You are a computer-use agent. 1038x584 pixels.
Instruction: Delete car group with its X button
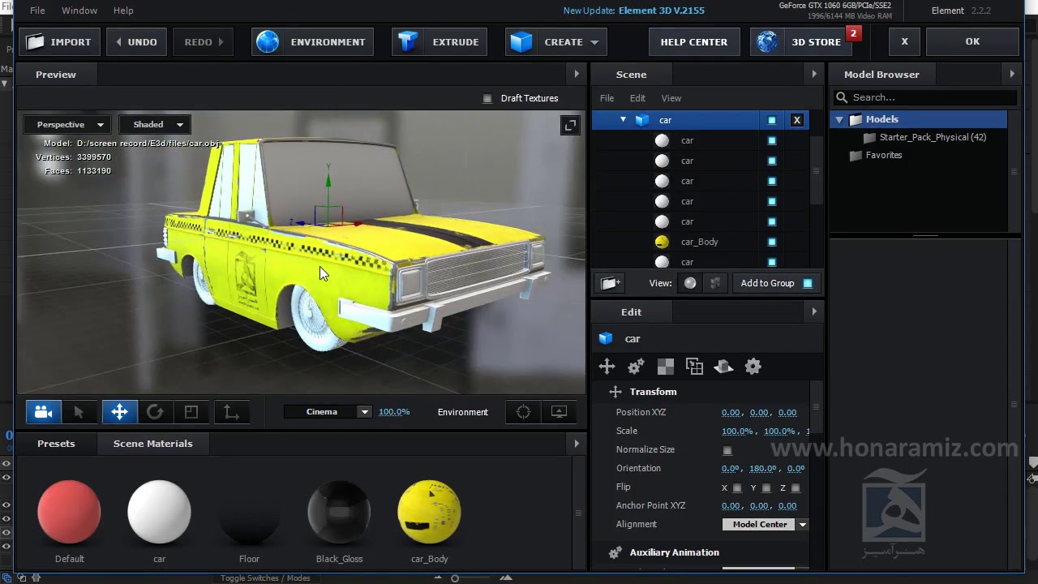click(x=796, y=120)
